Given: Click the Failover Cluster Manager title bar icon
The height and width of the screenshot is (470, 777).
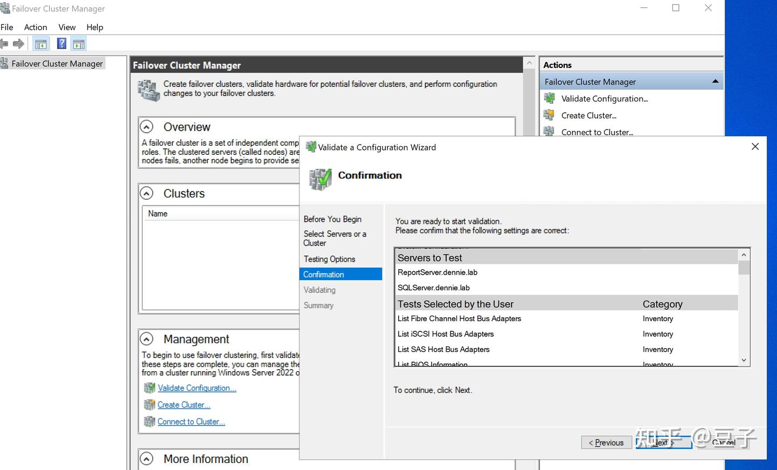Looking at the screenshot, I should pos(5,8).
